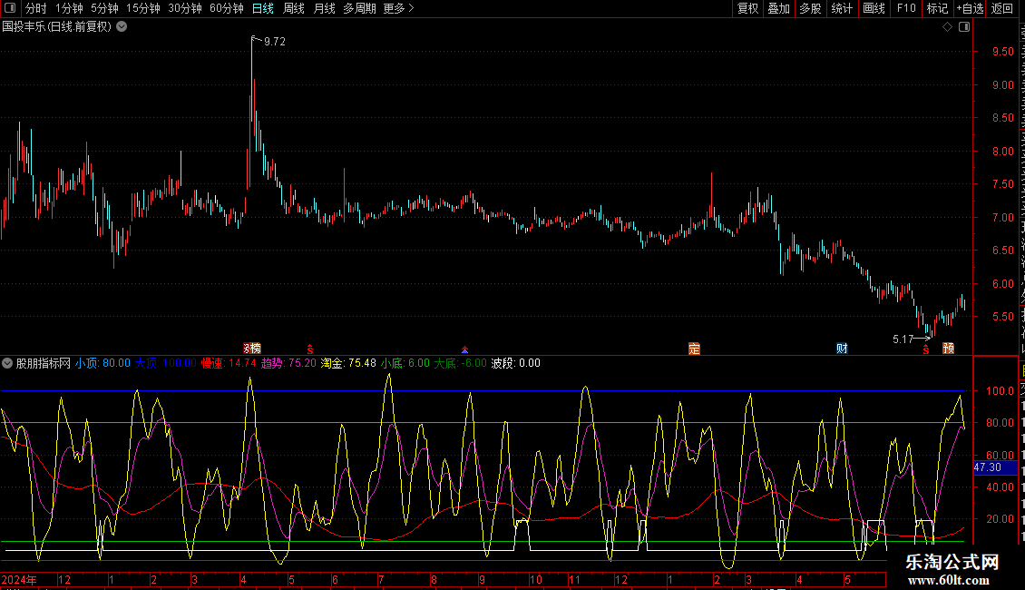1025x590 pixels.
Task: Open the 多周期 multi-period view
Action: point(359,8)
